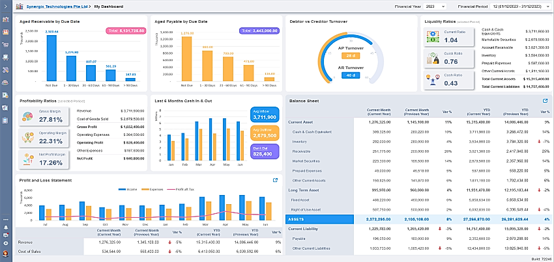Select the Fixed Asset row label
Screen dimensions: 554x262
point(302,200)
